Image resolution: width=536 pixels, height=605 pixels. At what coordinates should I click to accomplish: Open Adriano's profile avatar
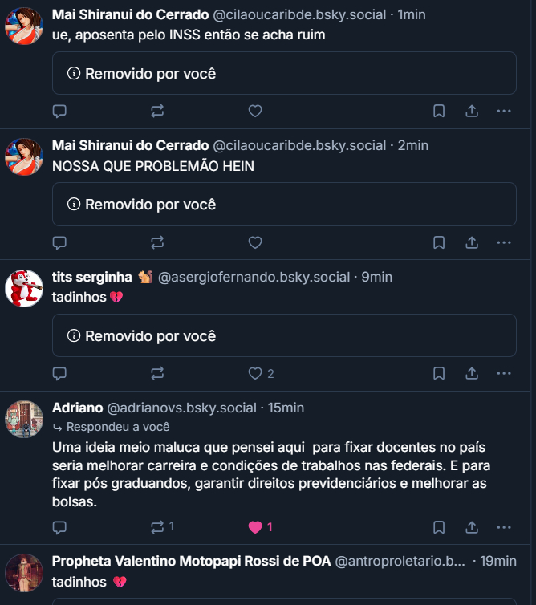click(x=24, y=419)
